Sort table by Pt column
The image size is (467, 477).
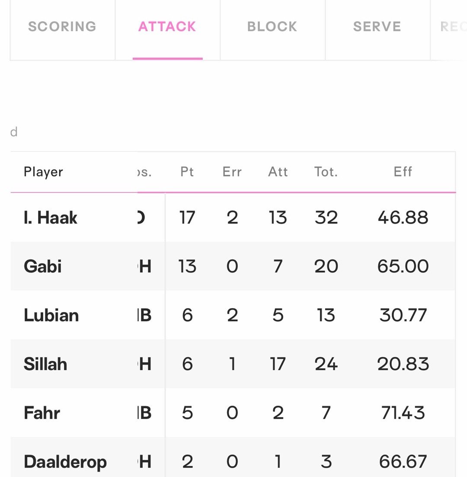coord(187,172)
